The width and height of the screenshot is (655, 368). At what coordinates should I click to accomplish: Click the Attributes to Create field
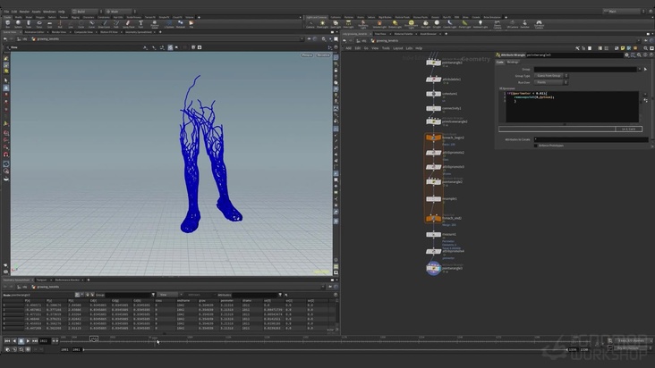coord(591,139)
